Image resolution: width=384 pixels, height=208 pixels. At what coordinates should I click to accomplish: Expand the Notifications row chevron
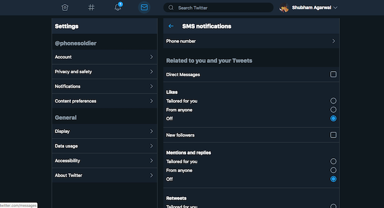click(151, 86)
